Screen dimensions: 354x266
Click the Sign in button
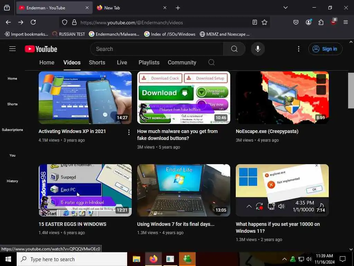325,49
